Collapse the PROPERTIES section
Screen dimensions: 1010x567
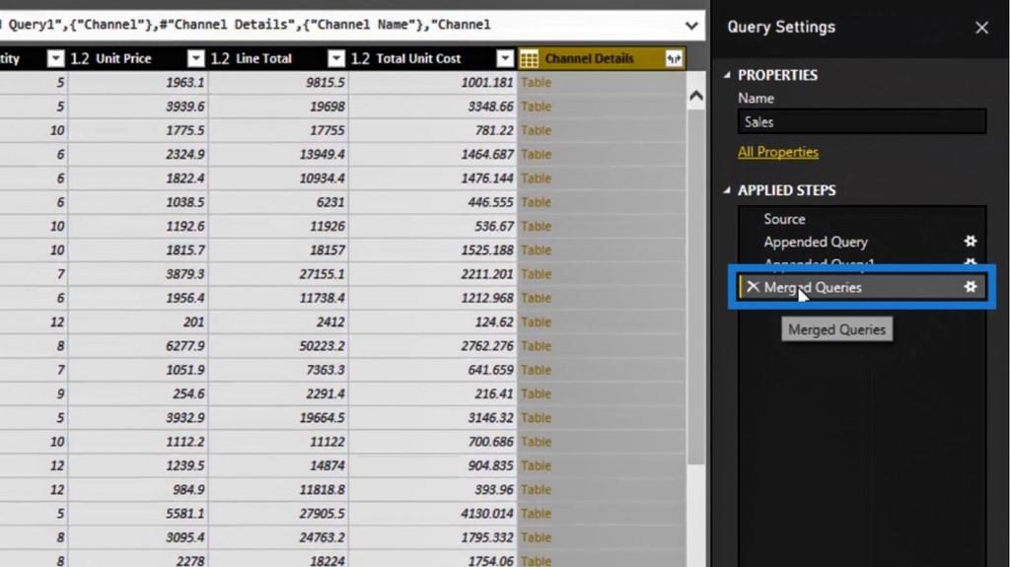[727, 75]
